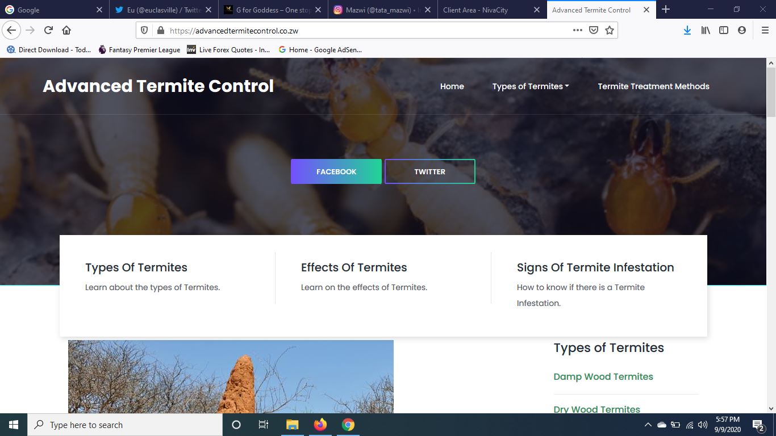Open Termite Treatment Methods nav link
776x436 pixels.
[653, 86]
